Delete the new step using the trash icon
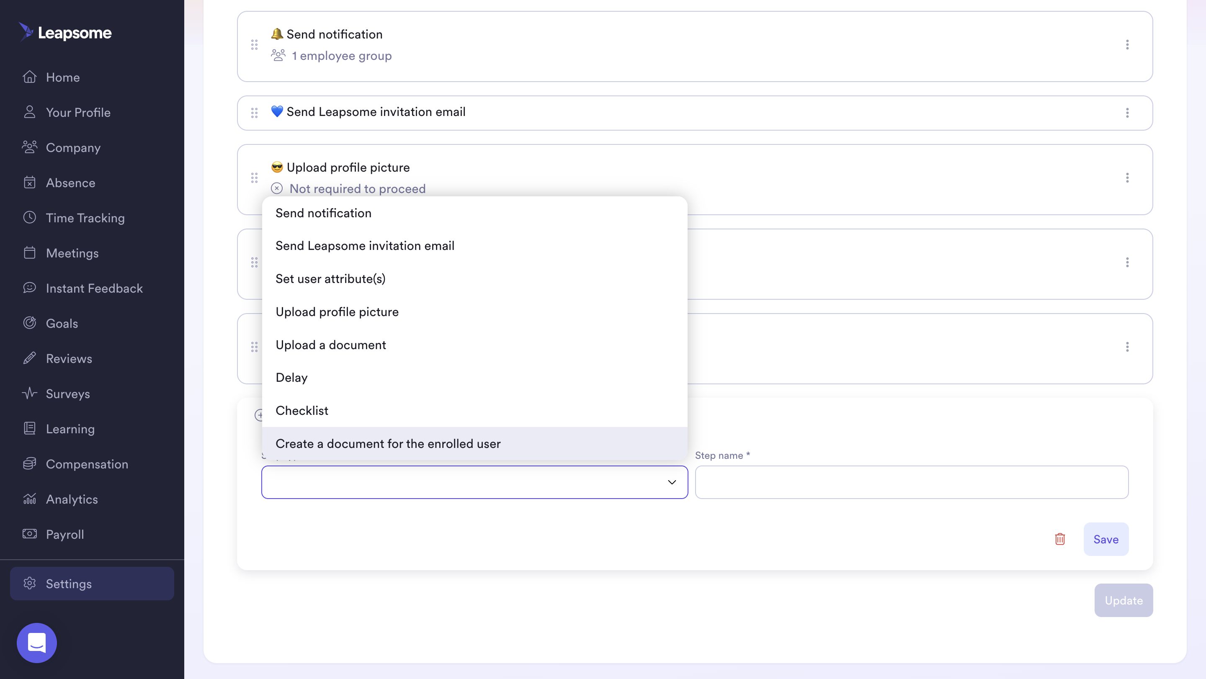The width and height of the screenshot is (1206, 679). 1060,539
